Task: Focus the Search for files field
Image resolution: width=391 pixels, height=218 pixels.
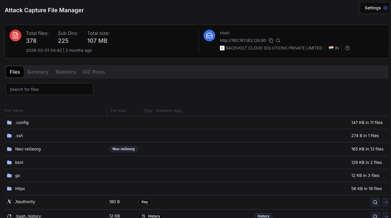Action: tap(50, 89)
